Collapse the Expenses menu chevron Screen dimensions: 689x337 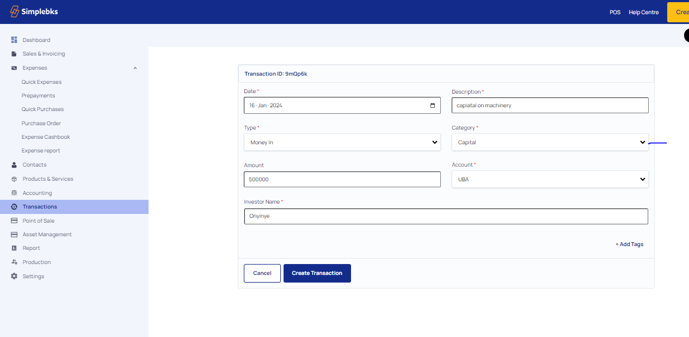tap(135, 68)
